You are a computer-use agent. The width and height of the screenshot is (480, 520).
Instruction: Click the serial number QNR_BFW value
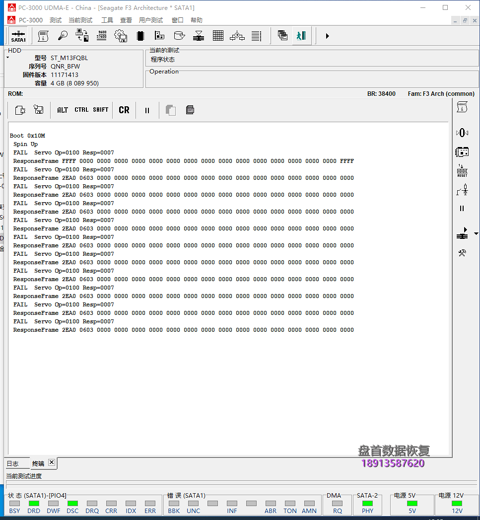tap(66, 67)
